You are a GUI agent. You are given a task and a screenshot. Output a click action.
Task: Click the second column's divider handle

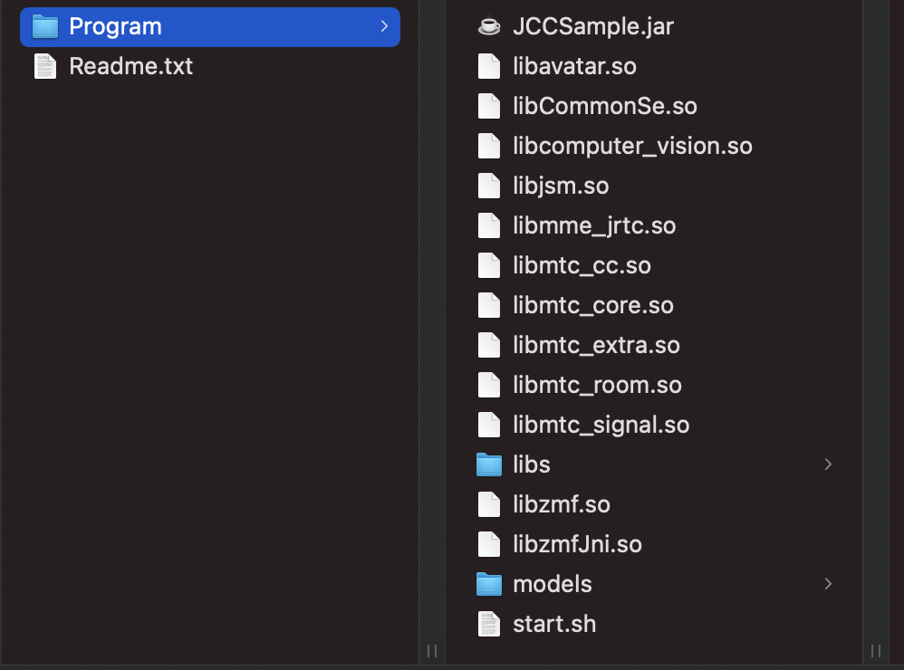(x=876, y=651)
